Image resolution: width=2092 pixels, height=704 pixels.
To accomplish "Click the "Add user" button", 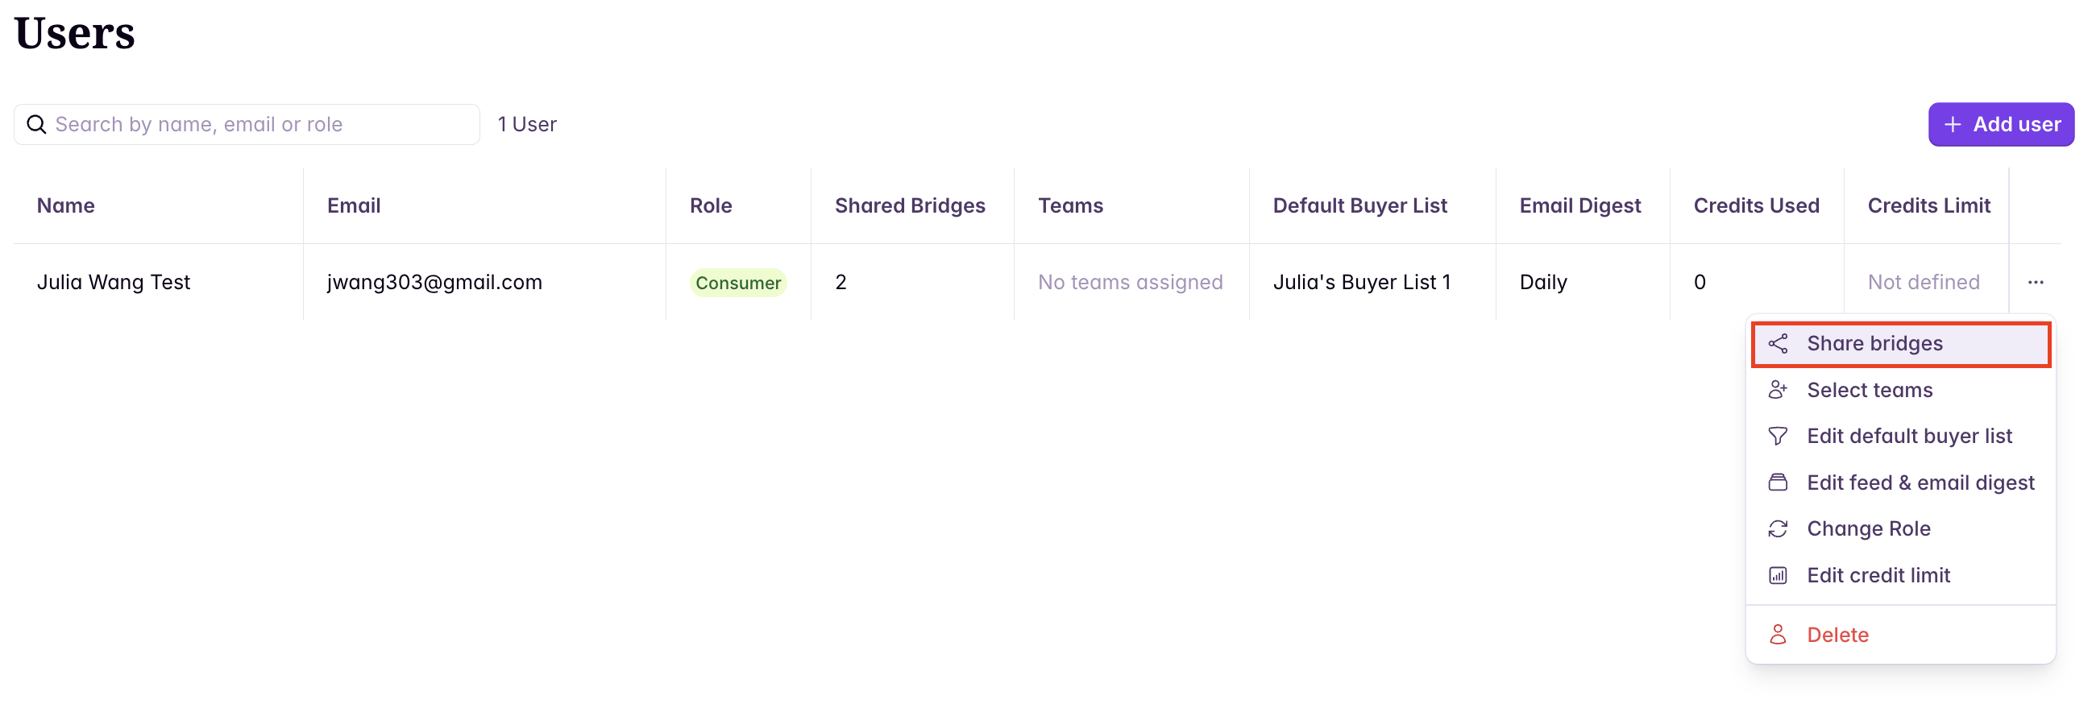I will pyautogui.click(x=2001, y=124).
